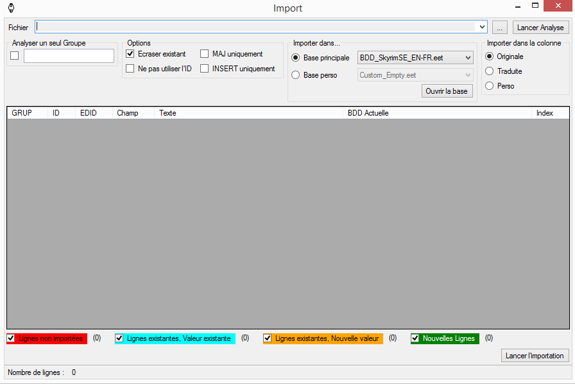Expand the Fichier path dropdown
Image resolution: width=575 pixels, height=384 pixels.
click(x=482, y=27)
